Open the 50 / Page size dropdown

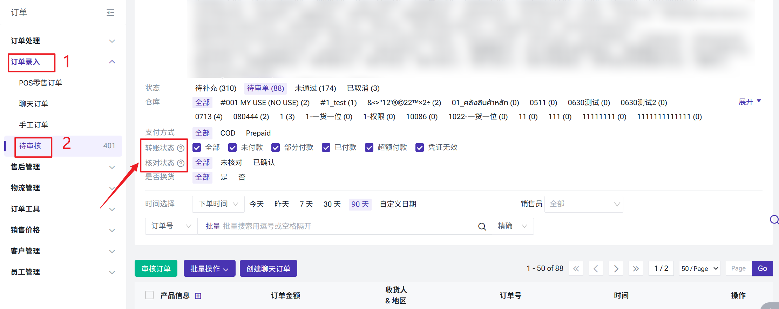(700, 269)
